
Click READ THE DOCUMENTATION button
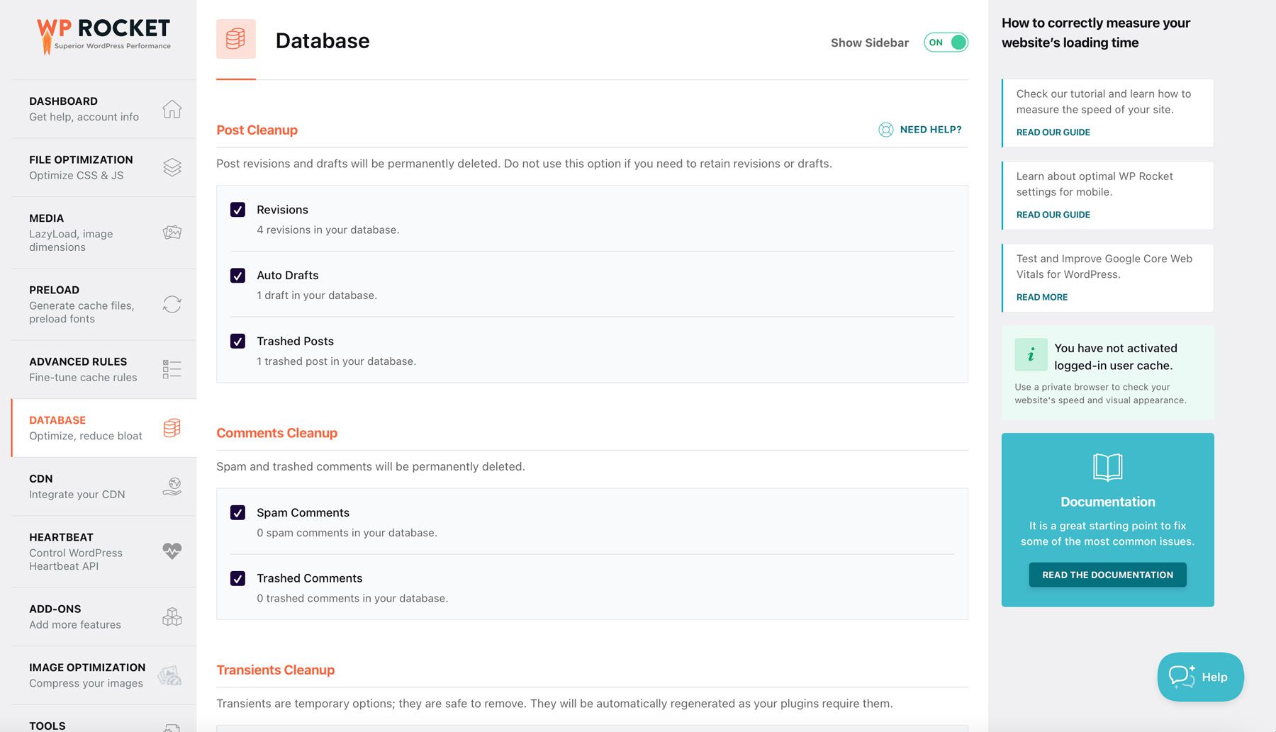(1107, 575)
